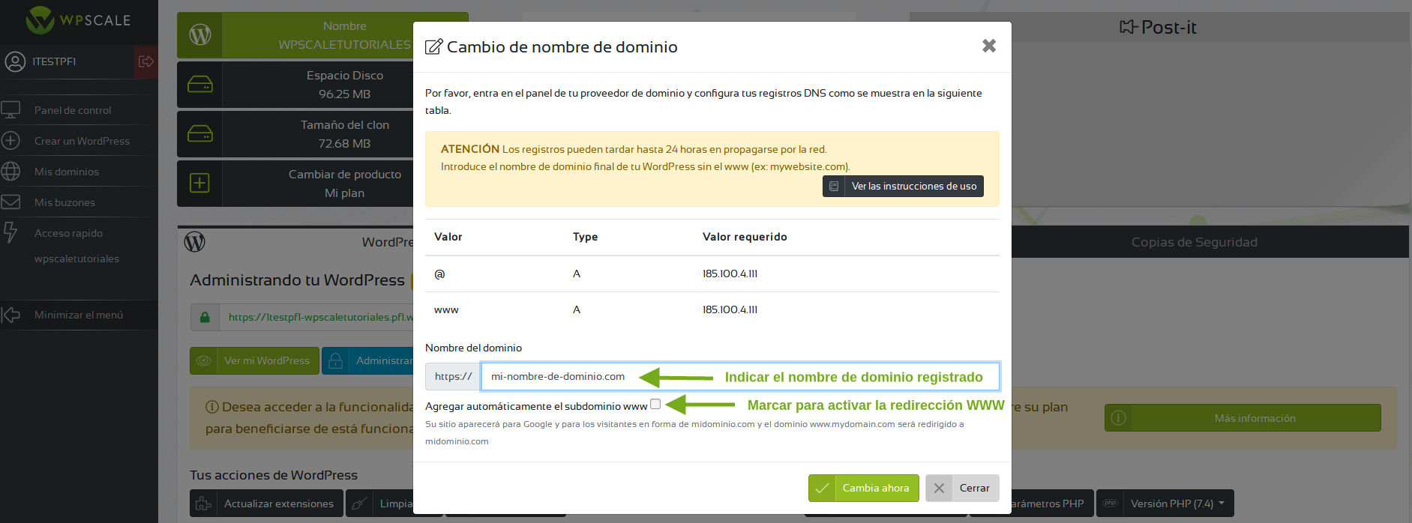Click the www record value cell
The width and height of the screenshot is (1412, 523).
(x=446, y=309)
